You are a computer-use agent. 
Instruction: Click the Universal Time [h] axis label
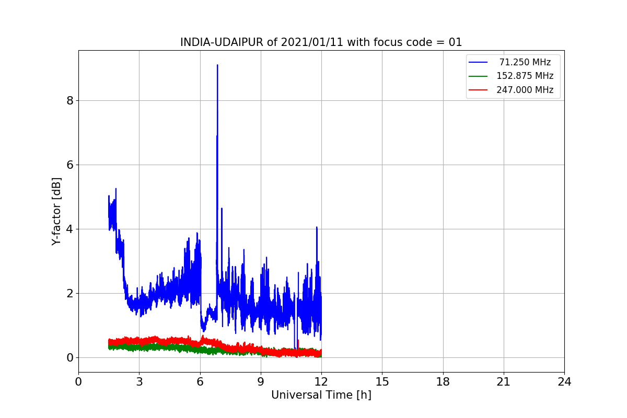(x=321, y=396)
